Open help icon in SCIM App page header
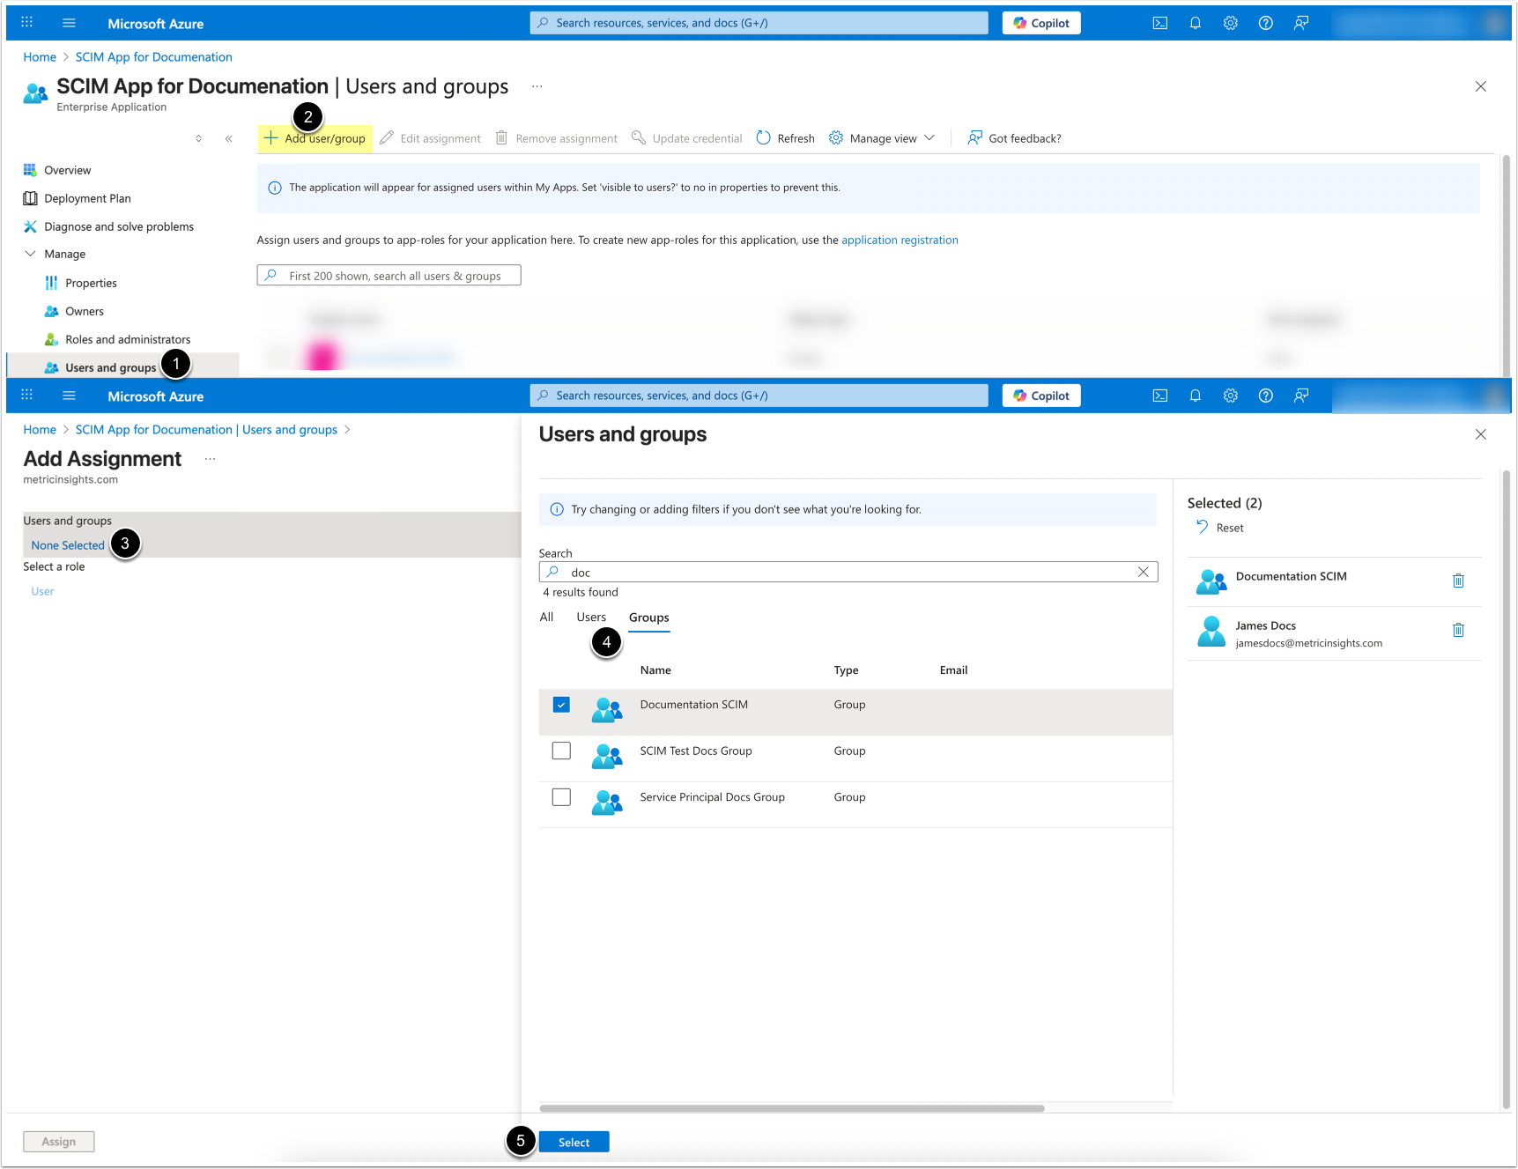 [x=1266, y=23]
